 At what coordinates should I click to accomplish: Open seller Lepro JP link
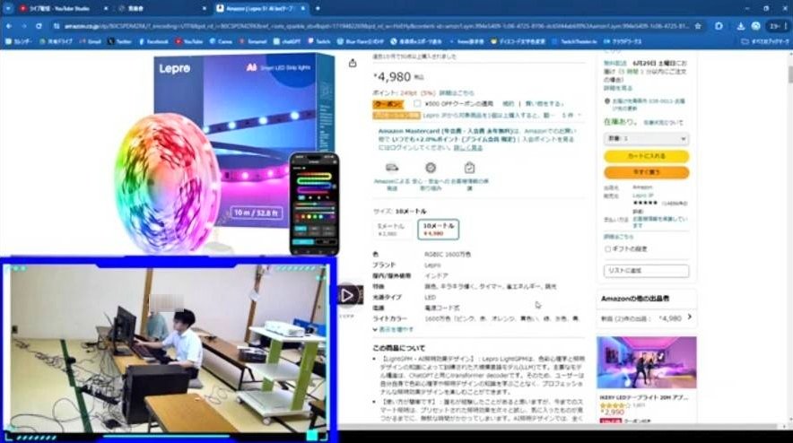[x=643, y=195]
